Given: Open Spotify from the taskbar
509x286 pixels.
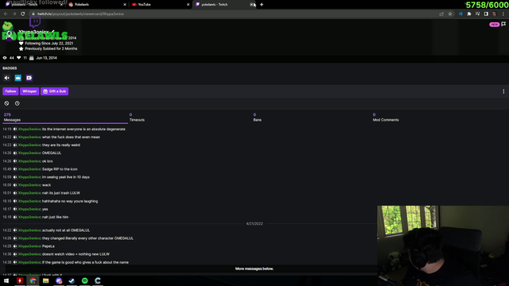Looking at the screenshot, I should [x=85, y=280].
